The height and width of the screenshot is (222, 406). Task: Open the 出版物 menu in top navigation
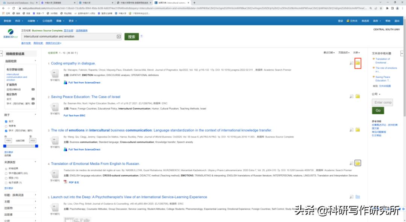point(33,21)
